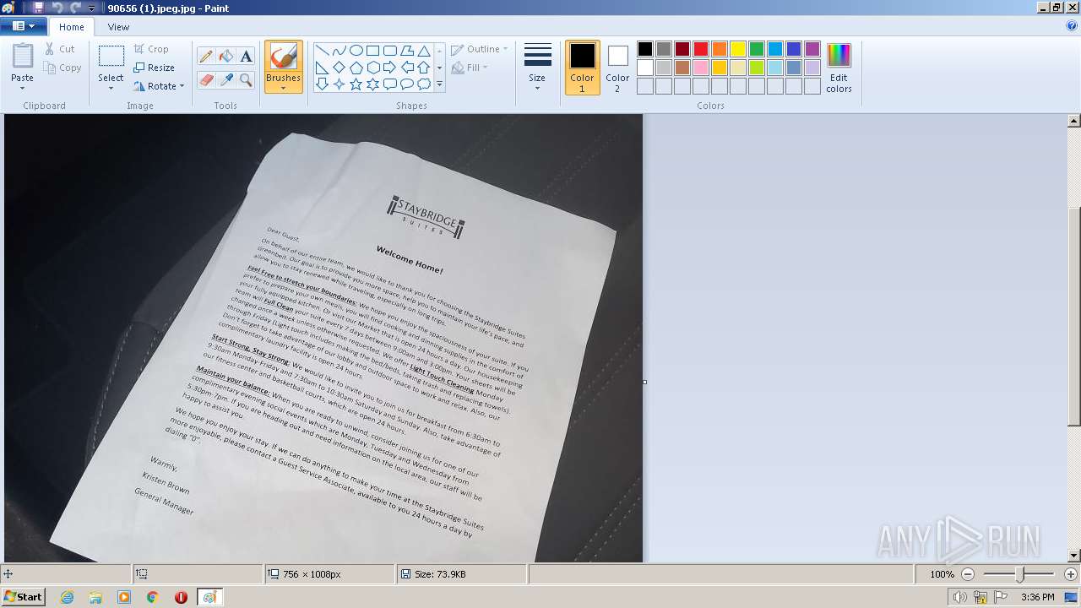Click the zoom in plus button

click(1071, 574)
